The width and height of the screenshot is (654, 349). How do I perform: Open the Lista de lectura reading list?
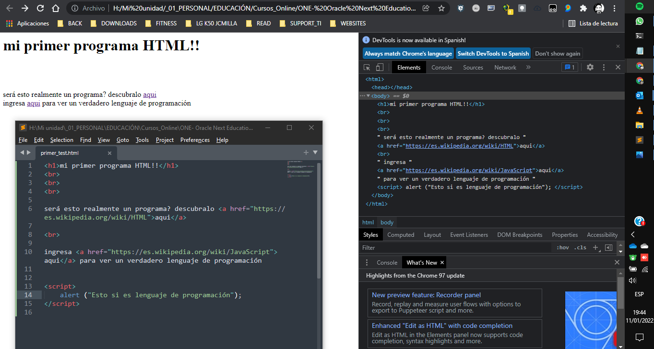[x=593, y=23]
